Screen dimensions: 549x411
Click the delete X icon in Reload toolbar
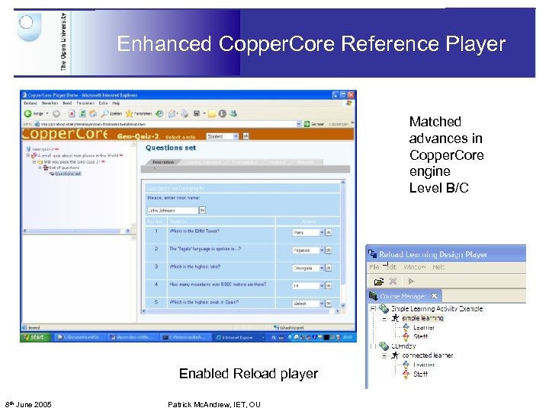(x=393, y=281)
